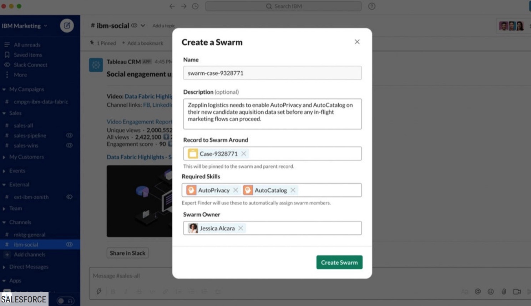
Task: Remove the Case-9328771 record chip
Action: coord(244,154)
